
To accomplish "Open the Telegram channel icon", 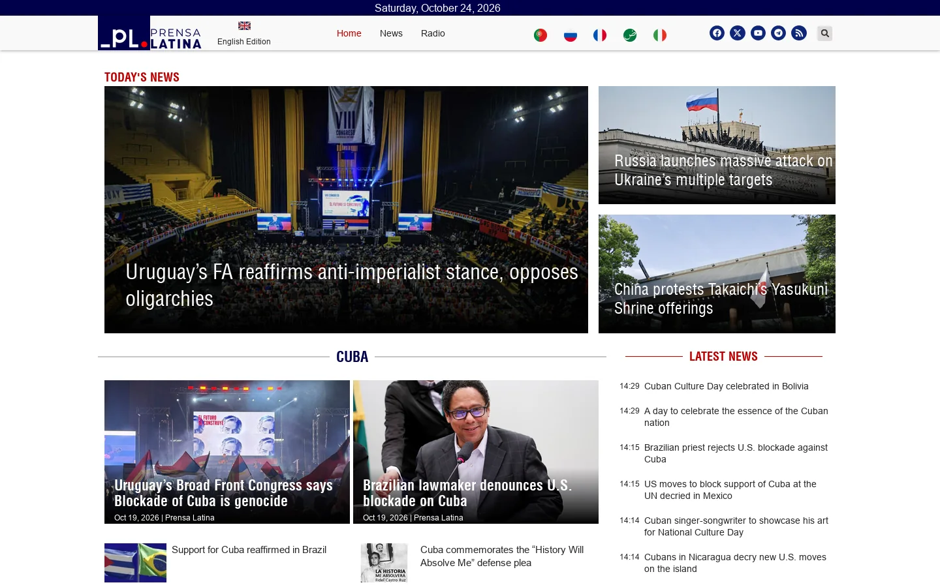I will click(778, 33).
